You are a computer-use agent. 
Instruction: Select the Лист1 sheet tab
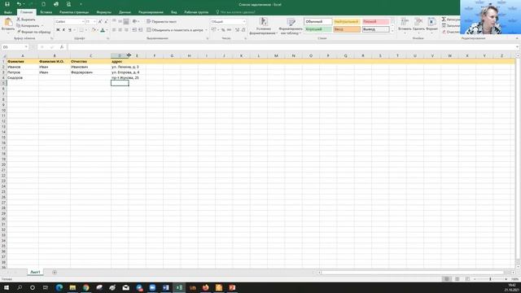(35, 272)
